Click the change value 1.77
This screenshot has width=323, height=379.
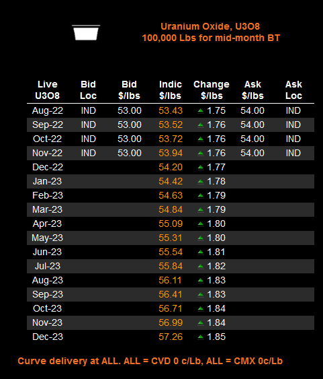(216, 167)
